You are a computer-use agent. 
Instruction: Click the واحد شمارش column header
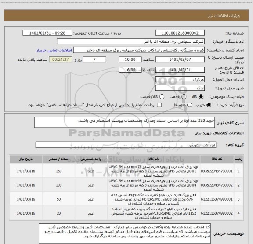tap(91, 159)
